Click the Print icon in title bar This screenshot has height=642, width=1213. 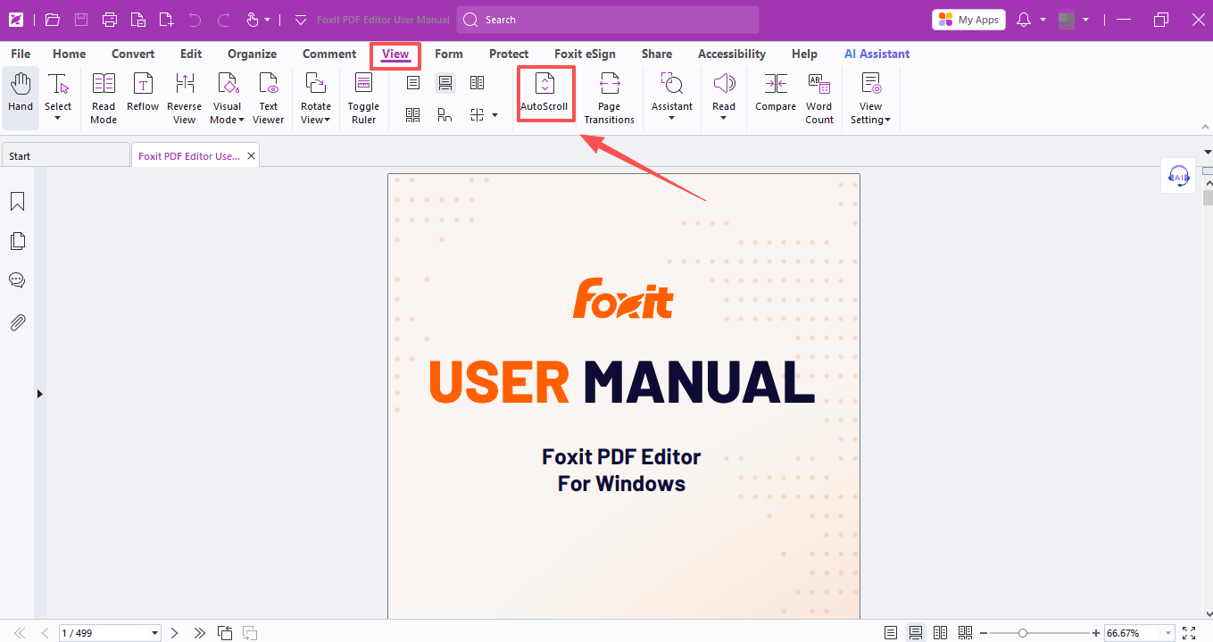pos(110,19)
